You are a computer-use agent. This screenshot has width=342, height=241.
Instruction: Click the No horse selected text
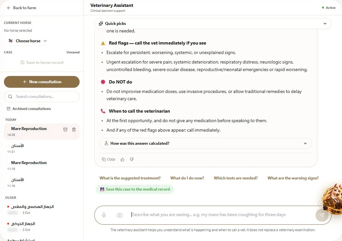point(18,30)
